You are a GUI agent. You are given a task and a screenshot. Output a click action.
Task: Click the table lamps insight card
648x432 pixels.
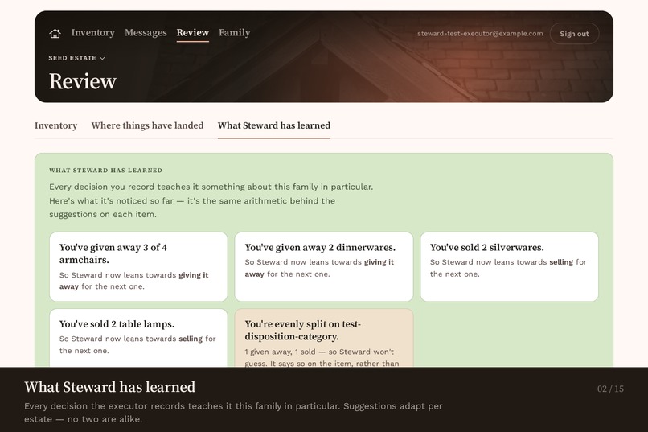[138, 338]
